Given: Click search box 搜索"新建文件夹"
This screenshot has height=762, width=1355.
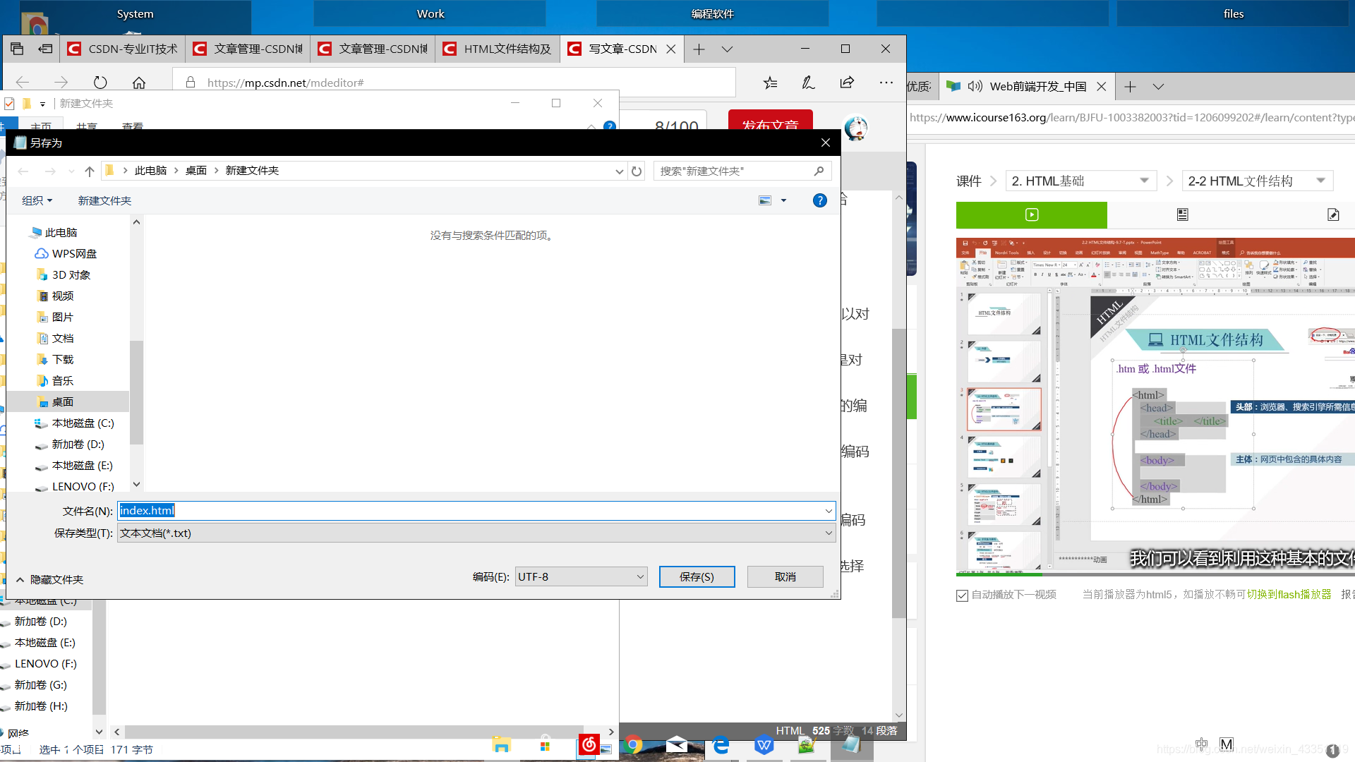Looking at the screenshot, I should click(742, 171).
